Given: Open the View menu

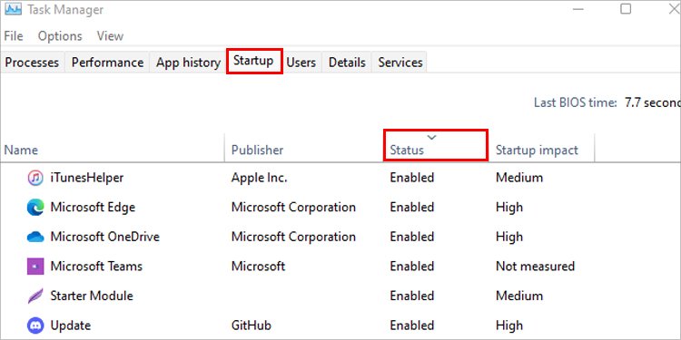Looking at the screenshot, I should pyautogui.click(x=110, y=36).
